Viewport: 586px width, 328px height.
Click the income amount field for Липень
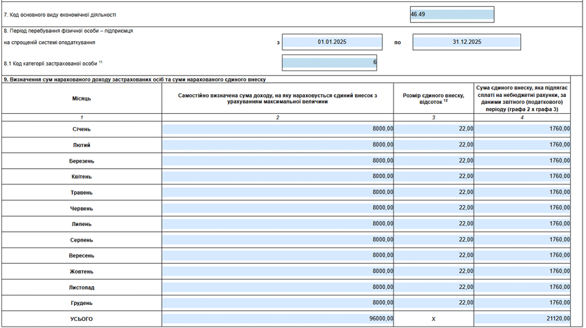click(278, 224)
